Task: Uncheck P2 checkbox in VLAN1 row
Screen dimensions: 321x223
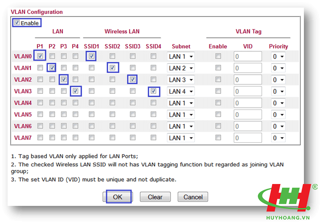Action: pos(52,68)
